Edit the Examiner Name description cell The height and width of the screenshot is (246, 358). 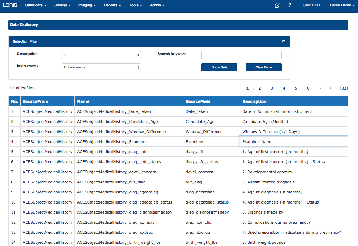293,142
